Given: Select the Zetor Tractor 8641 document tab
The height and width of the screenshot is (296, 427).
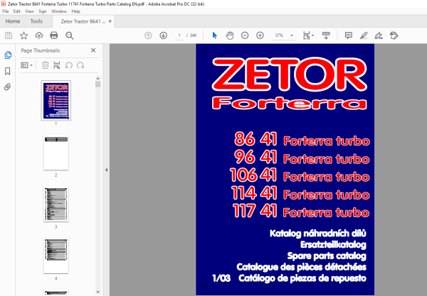Looking at the screenshot, I should tap(83, 21).
